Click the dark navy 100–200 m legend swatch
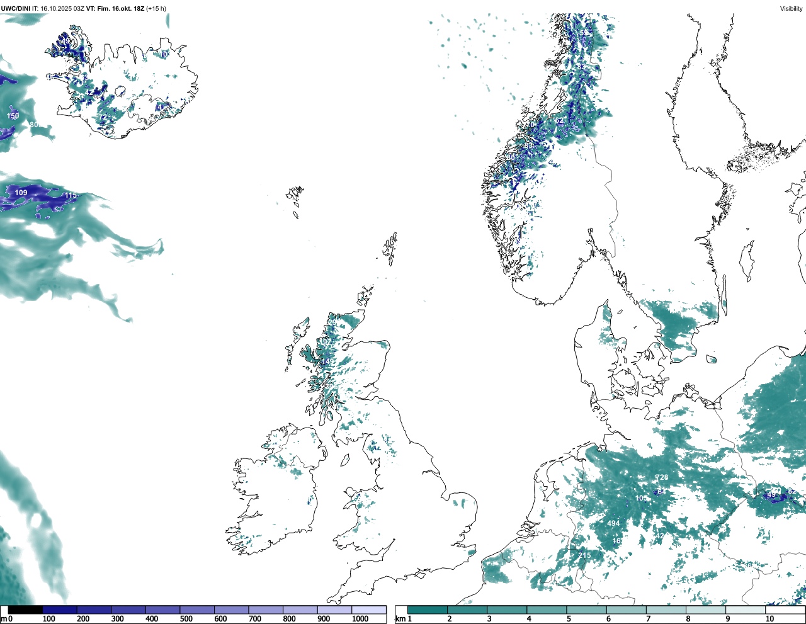806x624 pixels. (60, 610)
